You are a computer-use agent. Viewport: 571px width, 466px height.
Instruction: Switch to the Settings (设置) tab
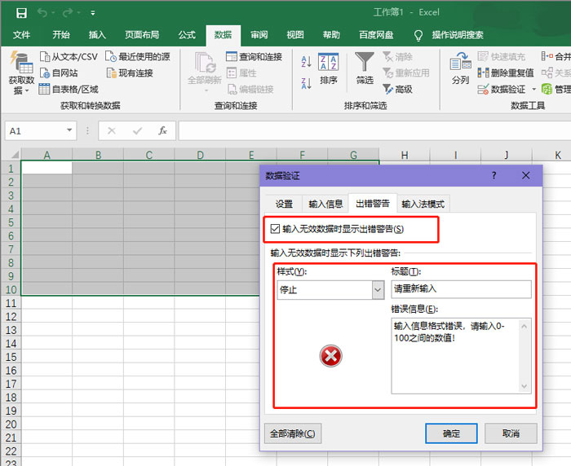(284, 204)
